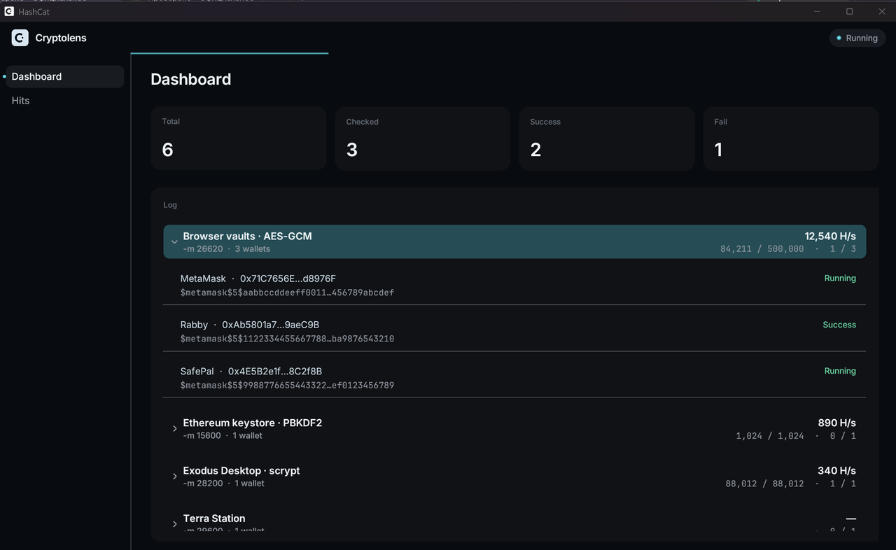Click the Running status pill in the header

857,38
